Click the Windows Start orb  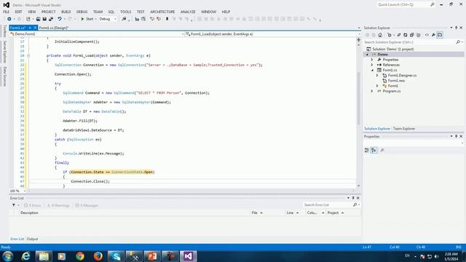pyautogui.click(x=8, y=256)
